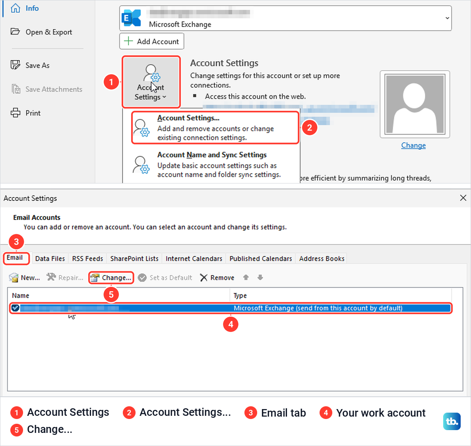Click the Print printer icon
Image resolution: width=471 pixels, height=446 pixels.
tap(16, 113)
